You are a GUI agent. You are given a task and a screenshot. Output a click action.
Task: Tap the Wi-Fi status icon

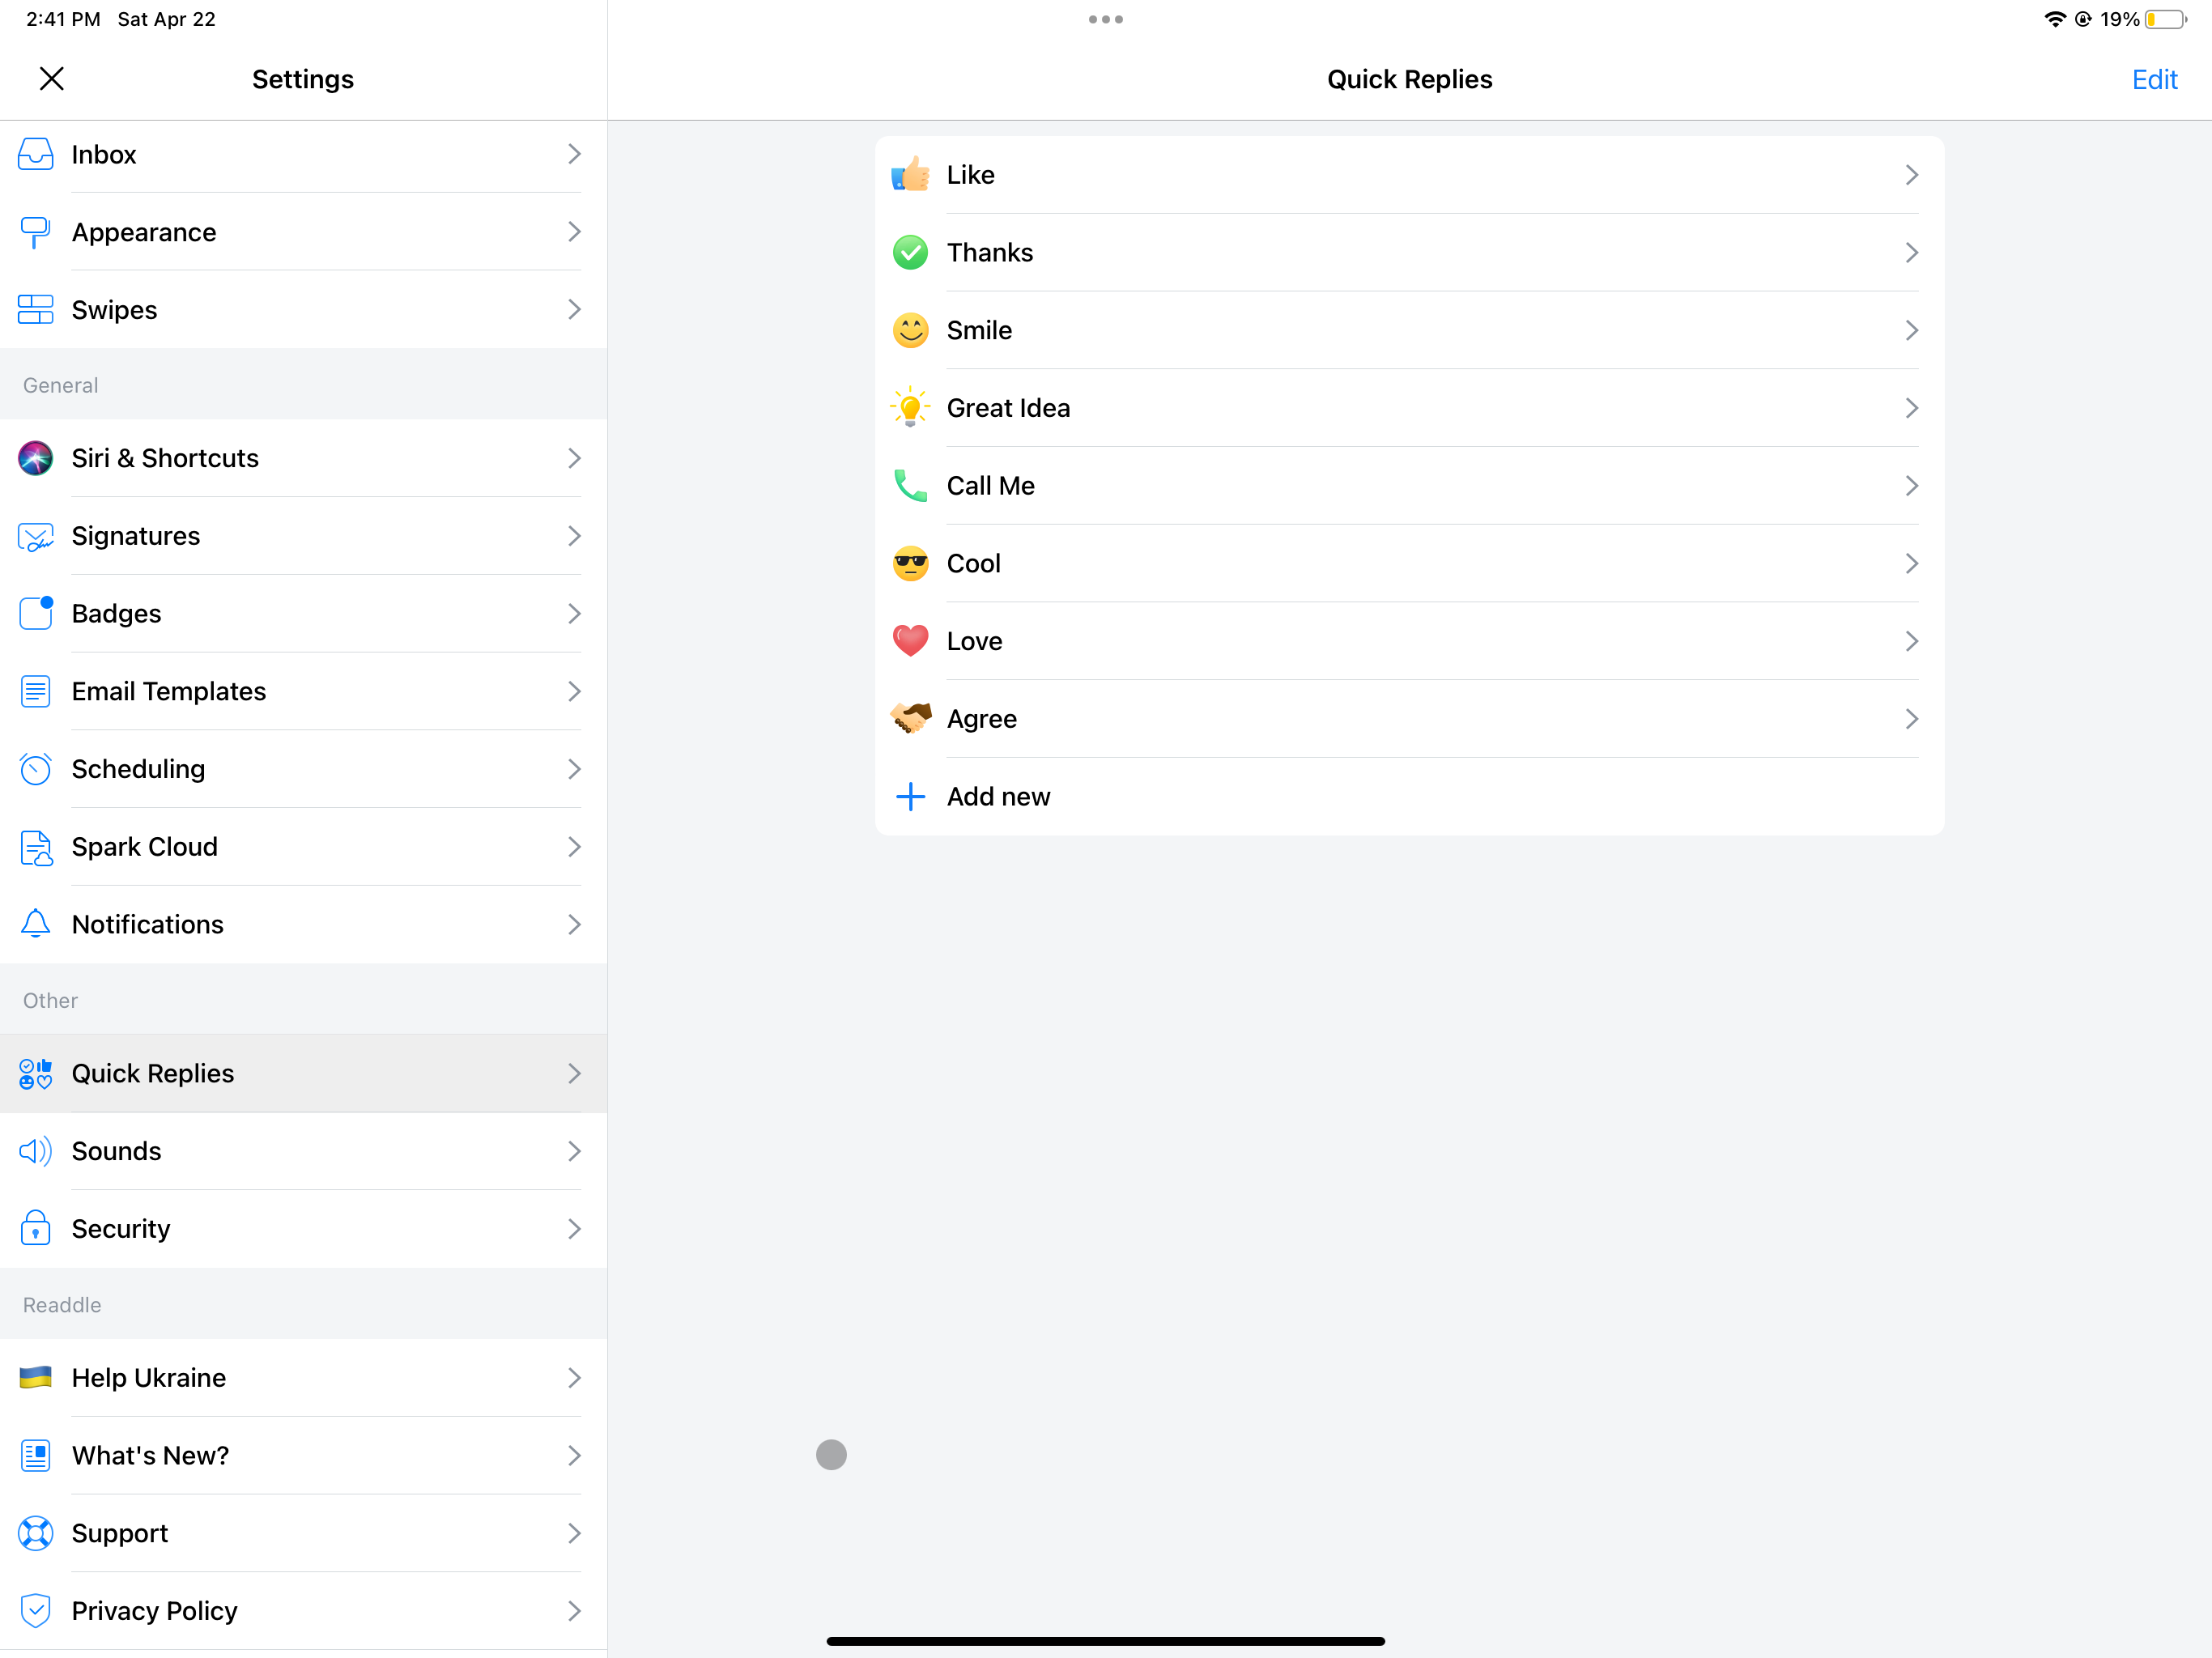(2054, 19)
